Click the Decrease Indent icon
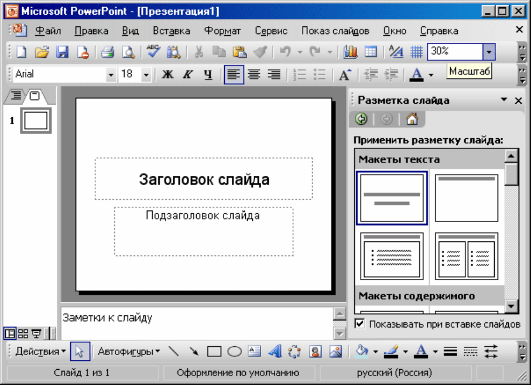531x385 pixels. point(371,74)
